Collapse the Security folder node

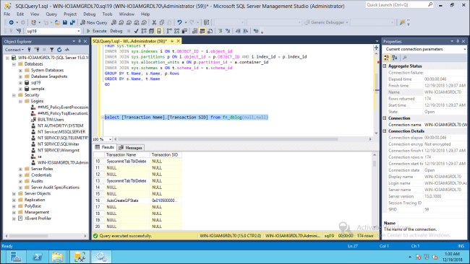[x=14, y=95]
